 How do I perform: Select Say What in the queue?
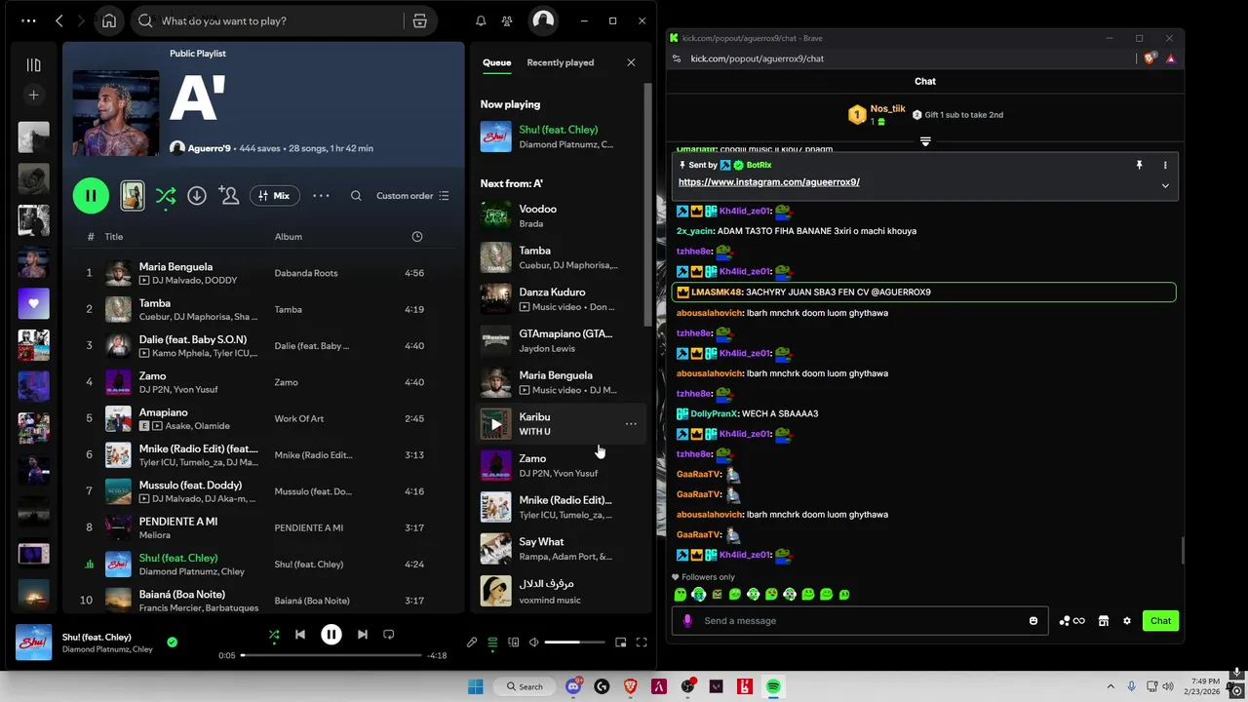click(560, 549)
